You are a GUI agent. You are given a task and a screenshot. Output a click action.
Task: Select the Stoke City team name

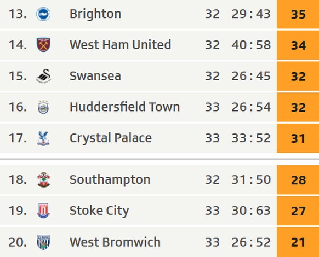(99, 211)
